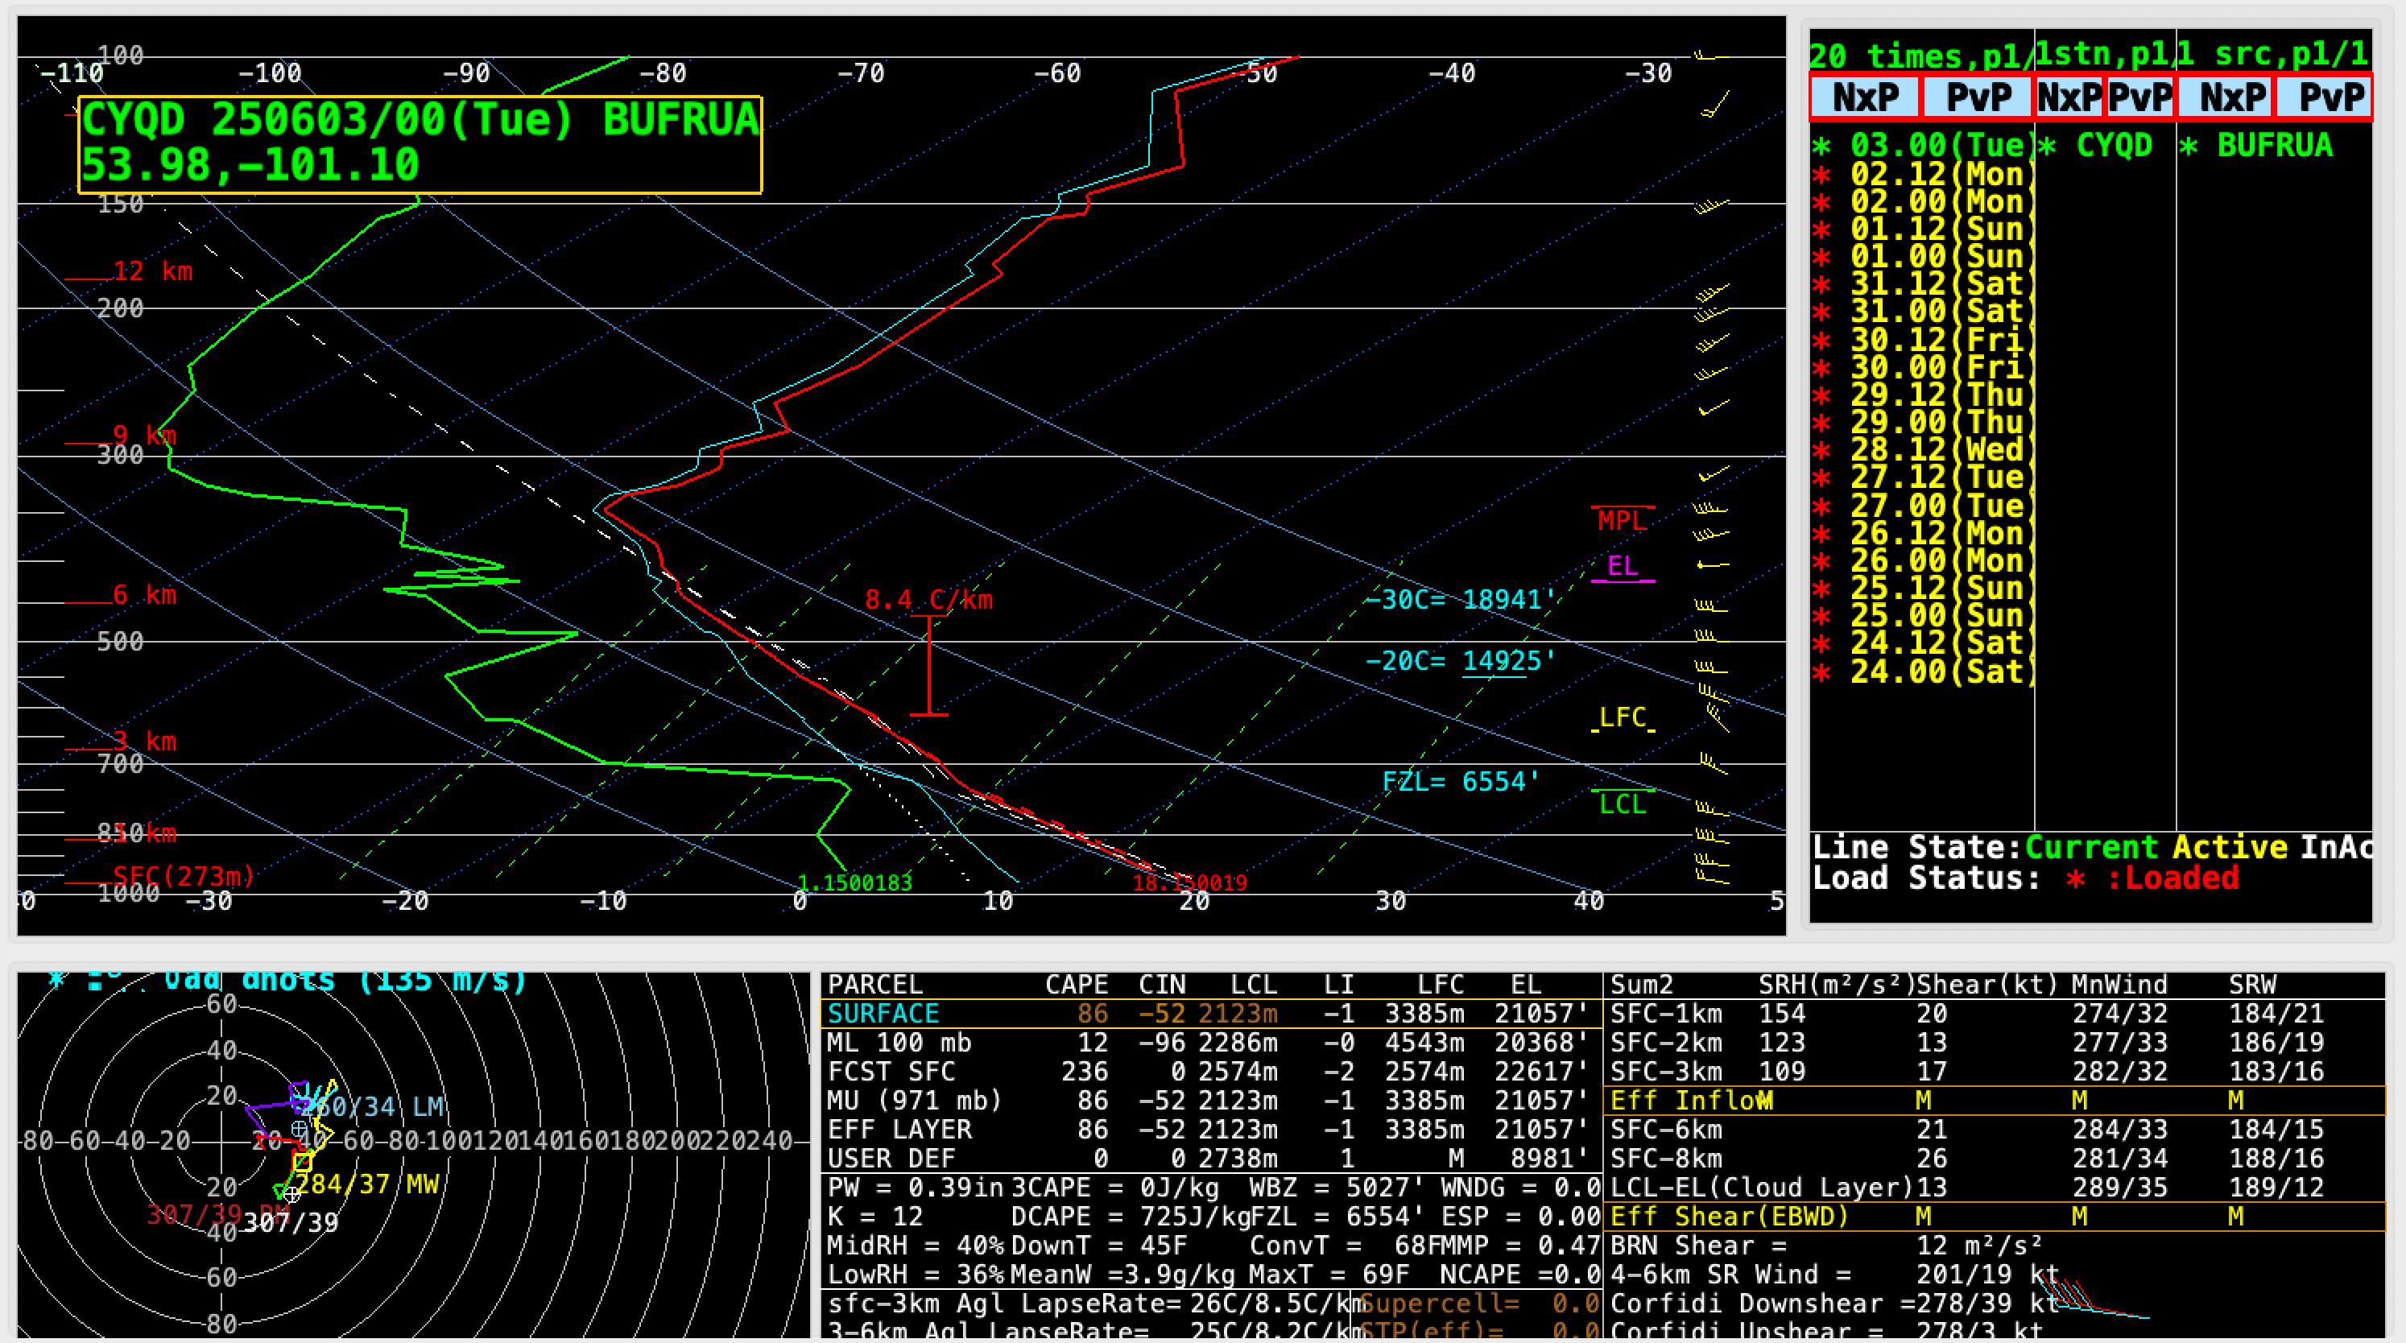Select the MU (971 mb) parcel row
Viewport: 2406px width, 1343px height.
click(x=1210, y=1100)
